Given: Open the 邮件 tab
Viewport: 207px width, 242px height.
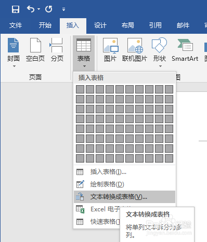Looking at the screenshot, I should click(x=183, y=25).
